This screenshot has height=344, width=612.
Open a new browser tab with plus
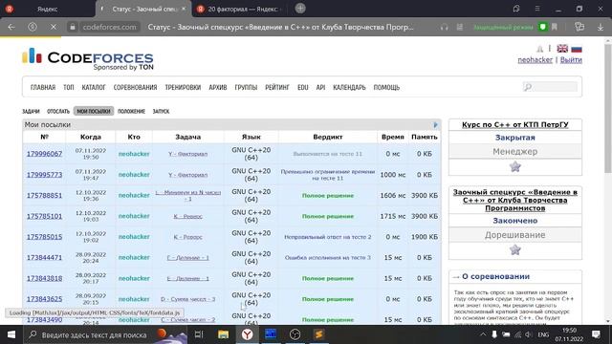(300, 9)
